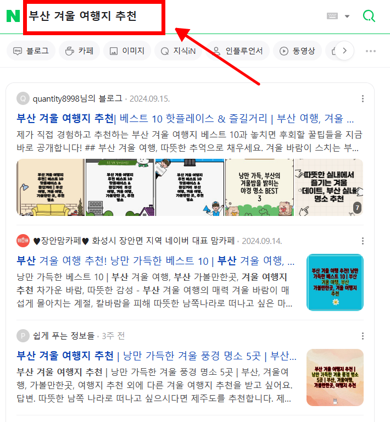This screenshot has height=422, width=390.
Task: Click the teal thumbnail of 장안맘카페 post
Action: pyautogui.click(x=335, y=282)
